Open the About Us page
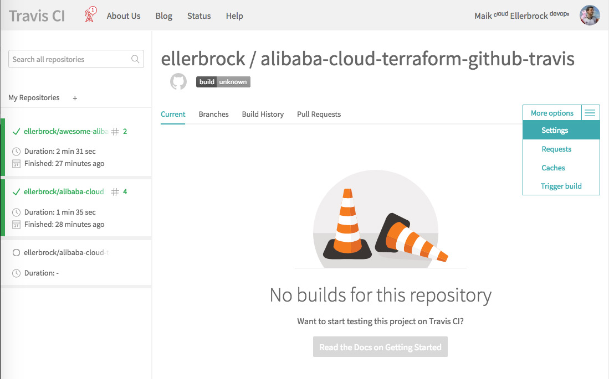The image size is (609, 379). (x=124, y=16)
